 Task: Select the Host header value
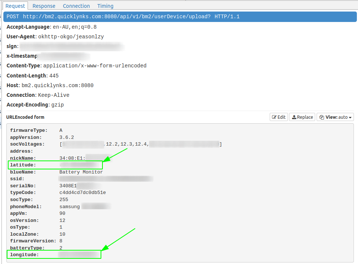click(x=57, y=85)
